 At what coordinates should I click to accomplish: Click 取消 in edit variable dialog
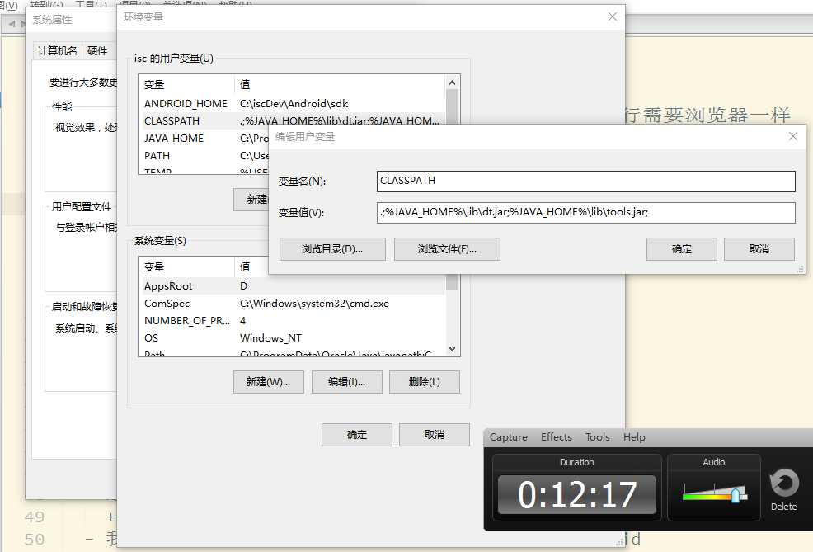[x=759, y=249]
